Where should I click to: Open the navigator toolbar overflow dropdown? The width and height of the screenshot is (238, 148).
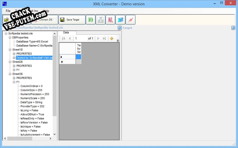(x=118, y=41)
